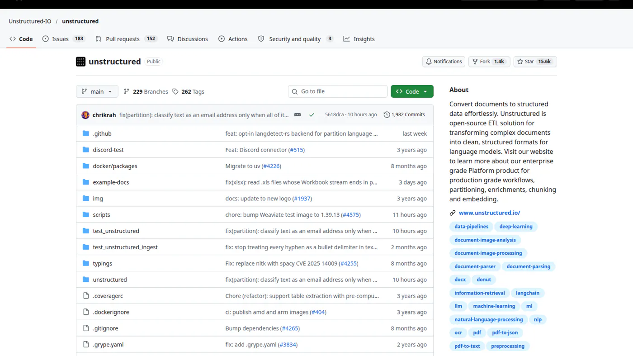Click the file icon beside .coveragerc
This screenshot has height=356, width=633.
pos(86,296)
